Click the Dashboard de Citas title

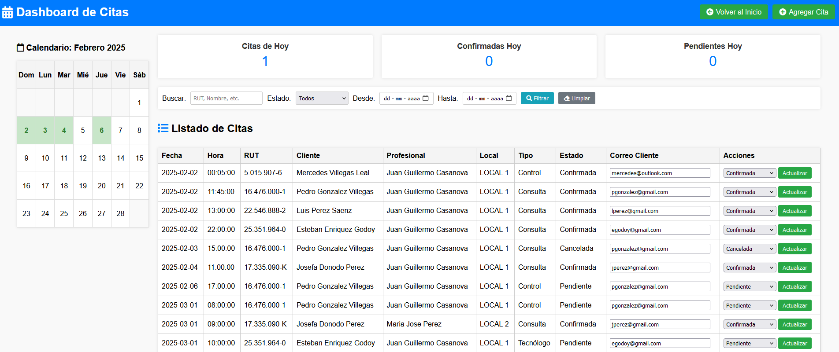coord(72,12)
